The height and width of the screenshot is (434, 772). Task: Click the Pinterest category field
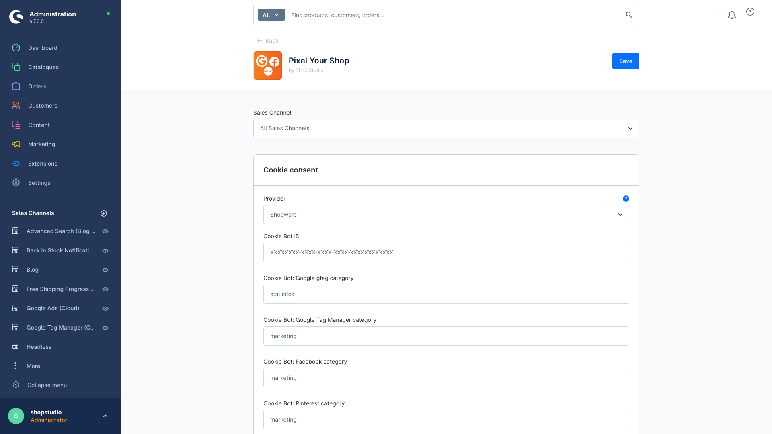pos(446,420)
